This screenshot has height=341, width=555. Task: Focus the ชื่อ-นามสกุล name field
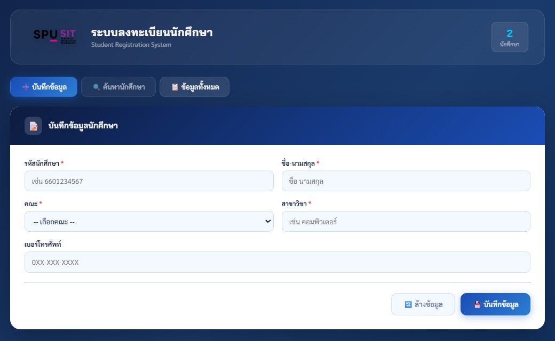(x=406, y=181)
